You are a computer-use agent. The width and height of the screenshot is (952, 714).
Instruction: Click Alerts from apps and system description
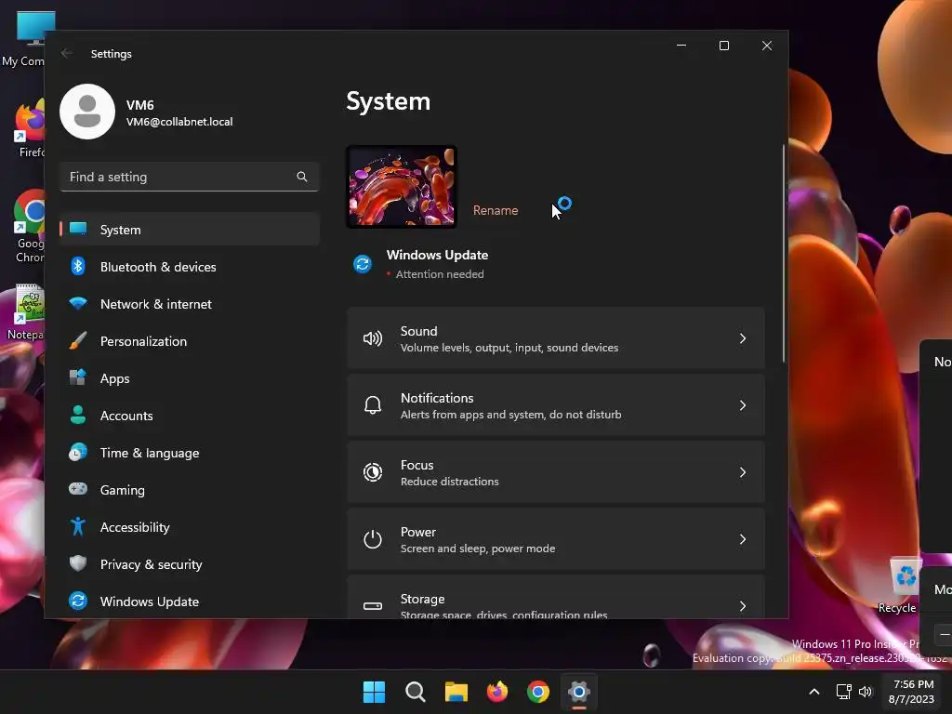(x=510, y=415)
